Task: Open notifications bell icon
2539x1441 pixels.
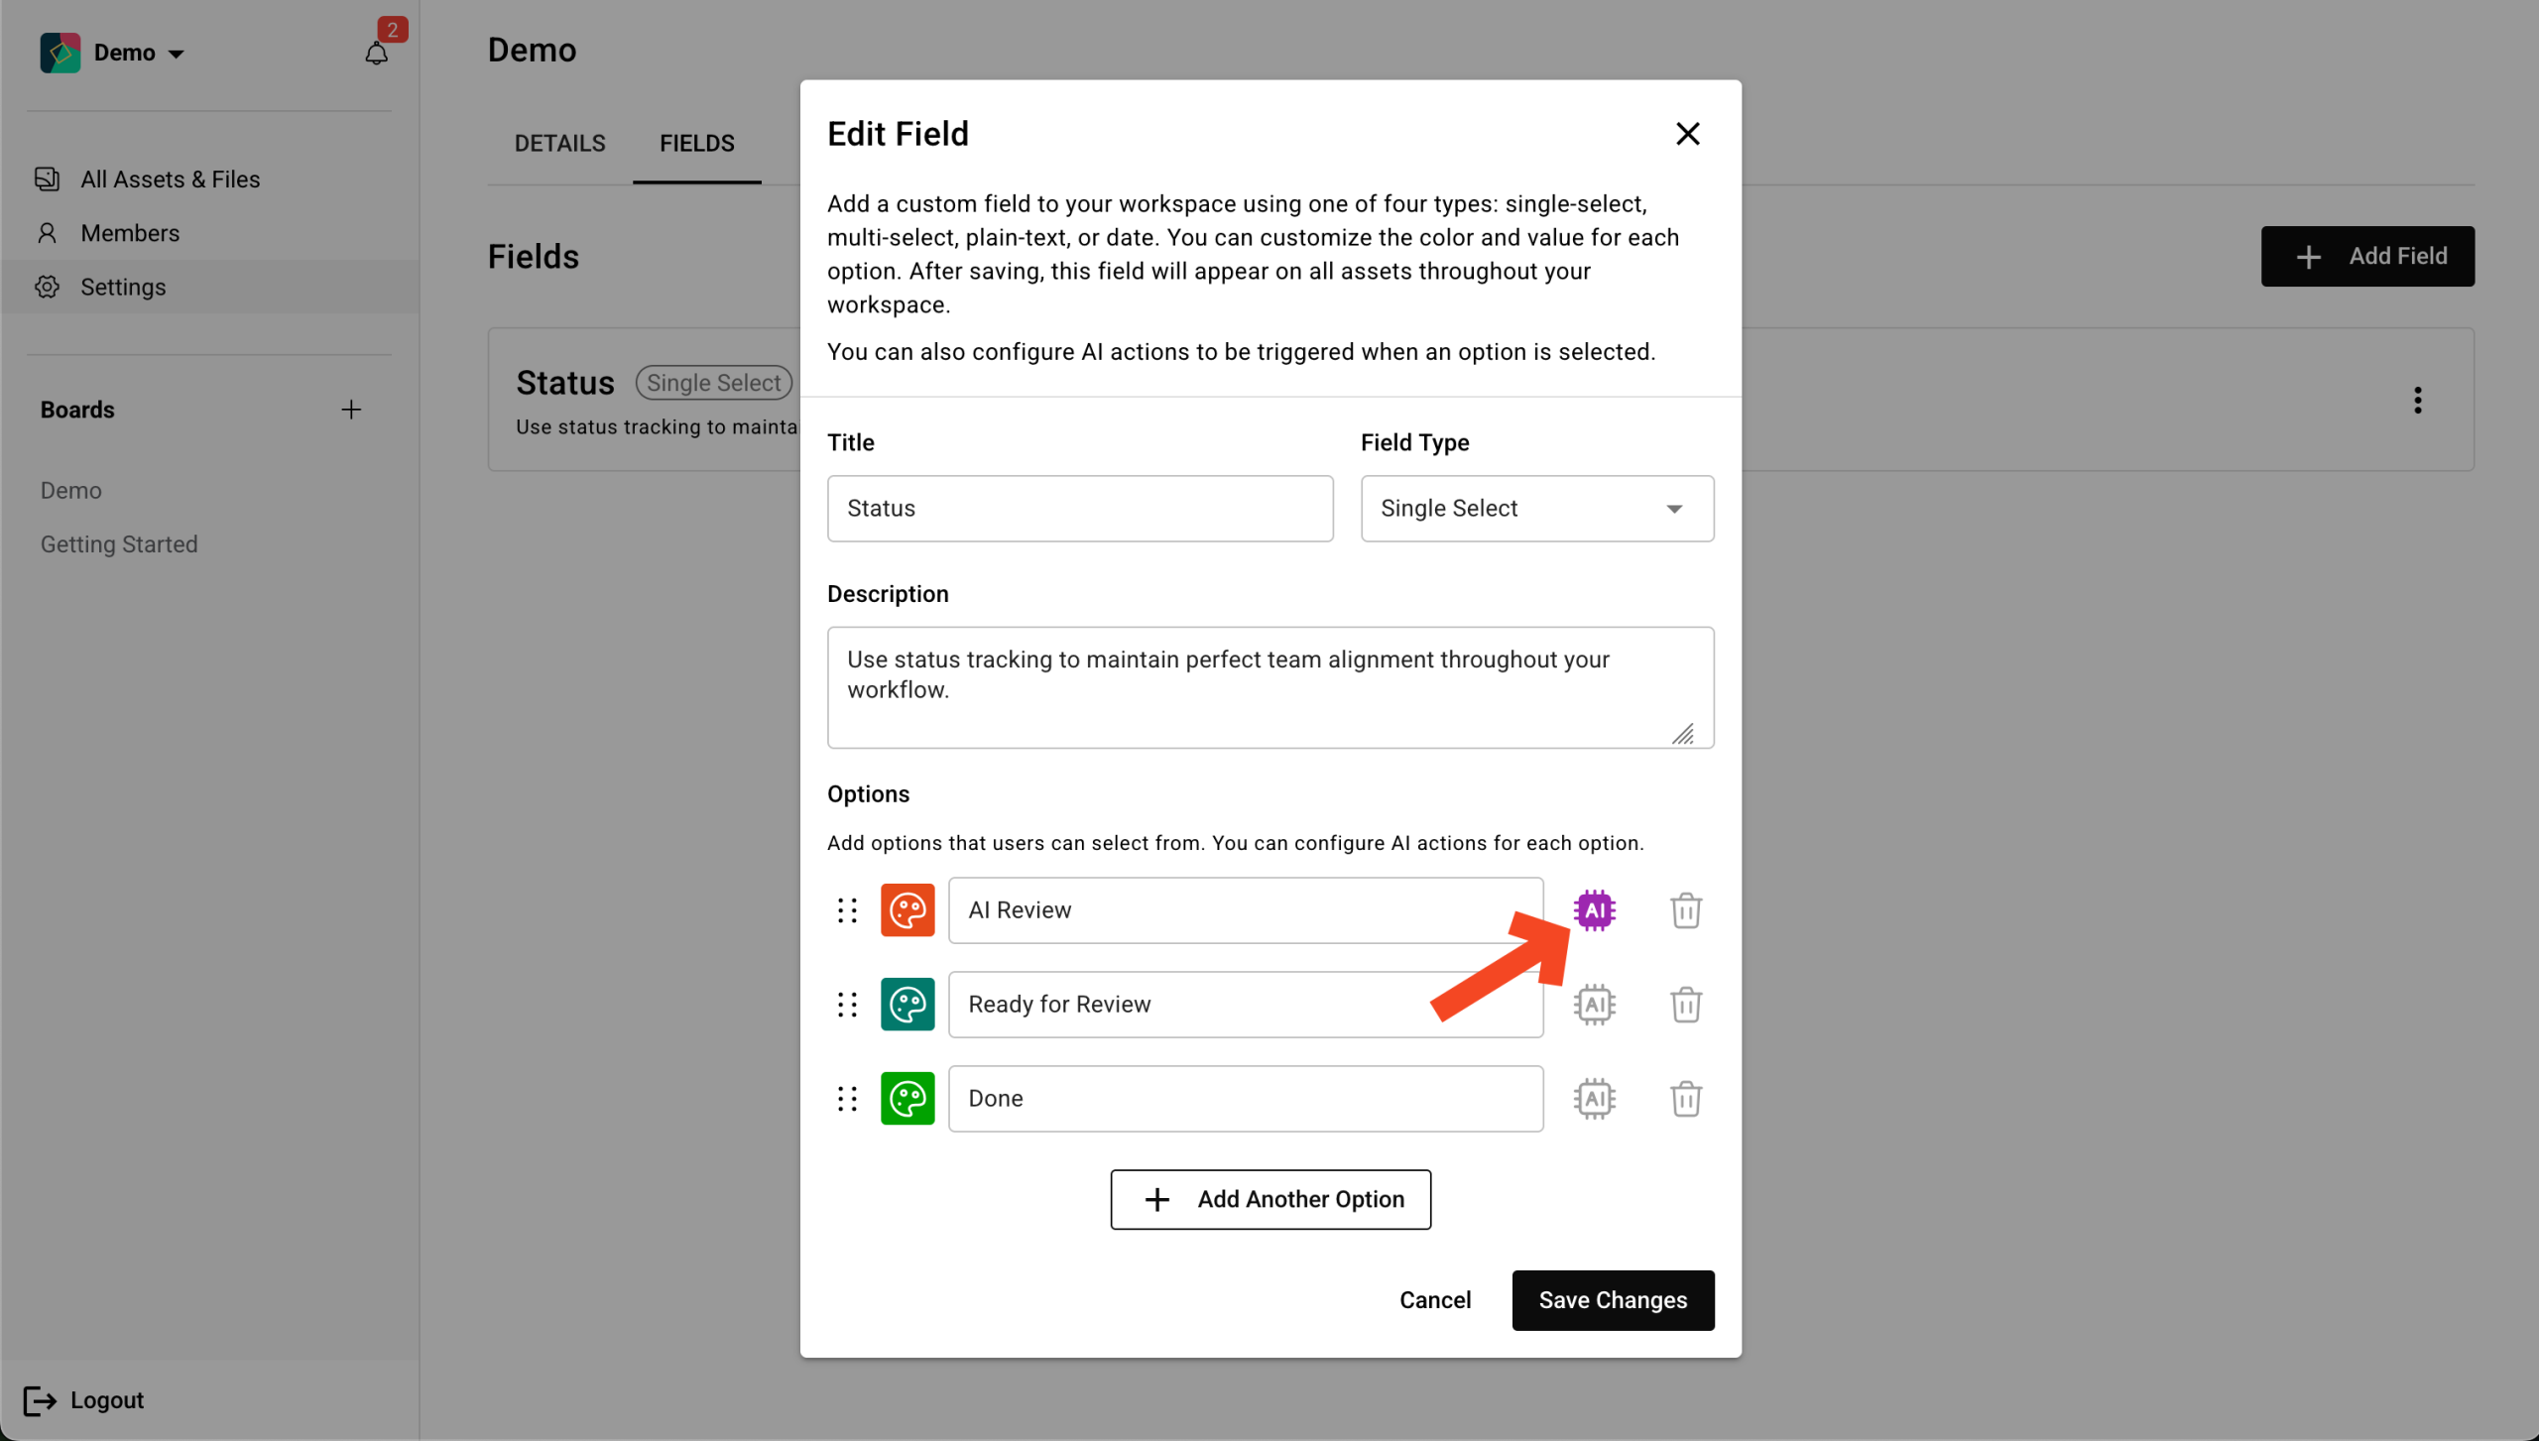Action: [x=376, y=53]
